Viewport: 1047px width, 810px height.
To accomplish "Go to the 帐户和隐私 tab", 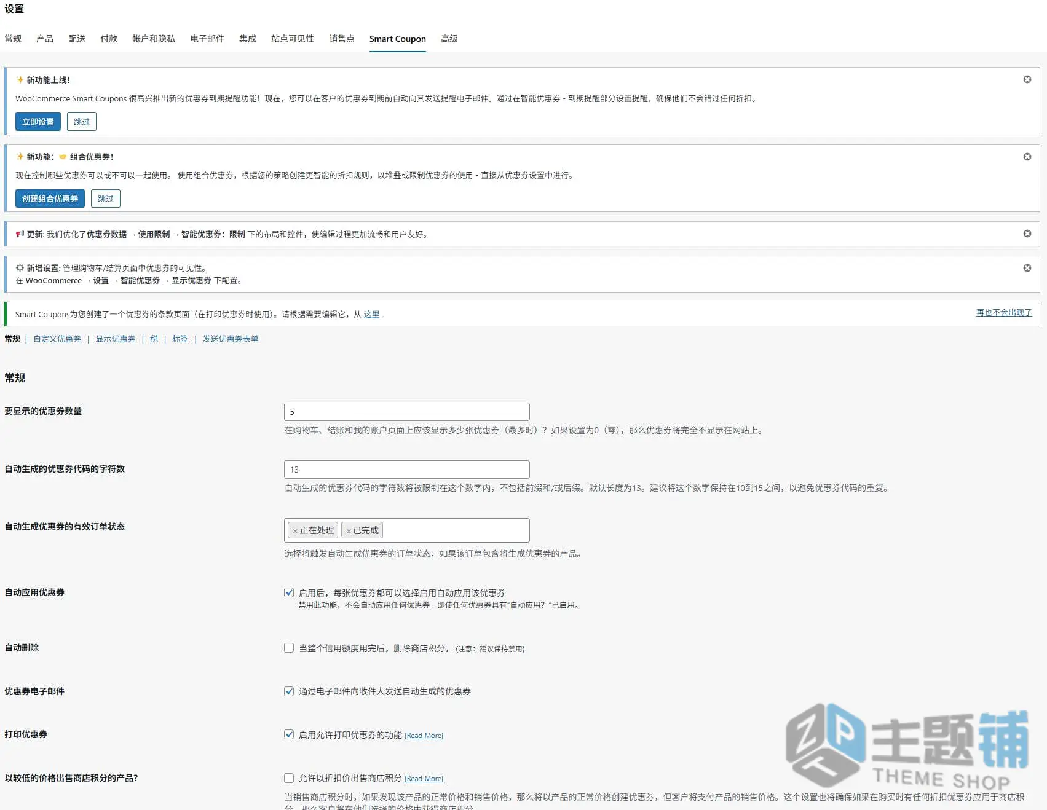I will (154, 39).
